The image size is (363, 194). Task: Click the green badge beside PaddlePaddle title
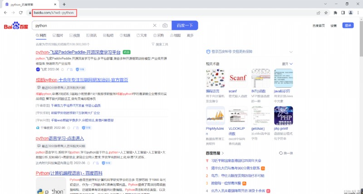127,52
